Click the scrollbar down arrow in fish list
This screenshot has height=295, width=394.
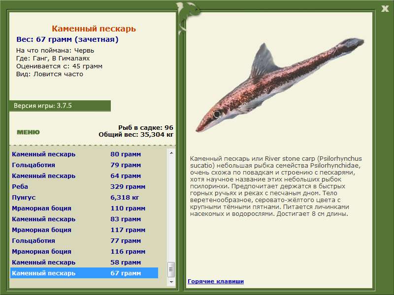pyautogui.click(x=171, y=282)
